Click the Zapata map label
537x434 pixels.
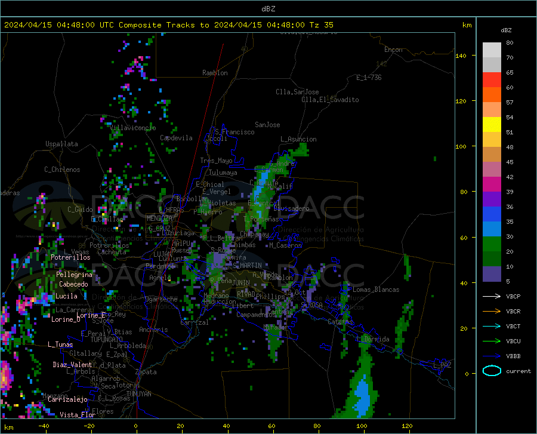click(x=146, y=372)
